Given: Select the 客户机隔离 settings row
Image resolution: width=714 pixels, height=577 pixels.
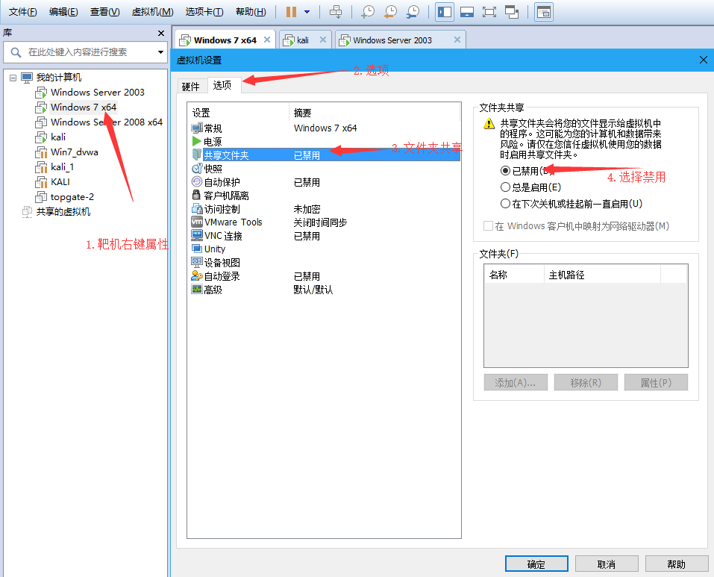Looking at the screenshot, I should point(325,196).
